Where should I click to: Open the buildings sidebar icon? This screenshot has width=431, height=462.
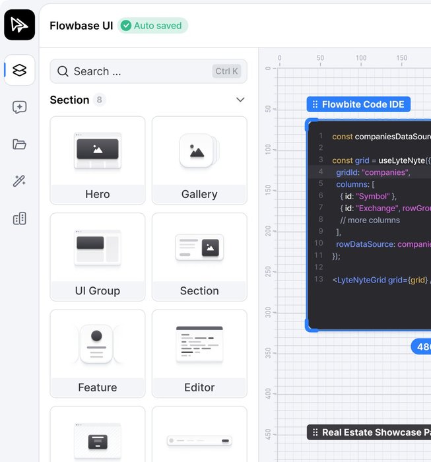[19, 218]
